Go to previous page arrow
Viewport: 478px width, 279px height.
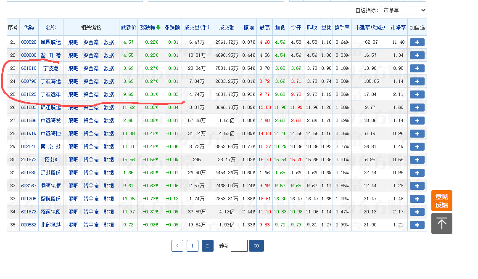point(177,246)
